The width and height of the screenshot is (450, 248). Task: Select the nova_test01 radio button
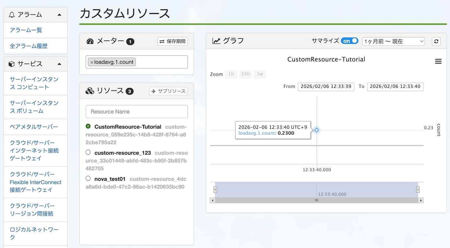88,178
